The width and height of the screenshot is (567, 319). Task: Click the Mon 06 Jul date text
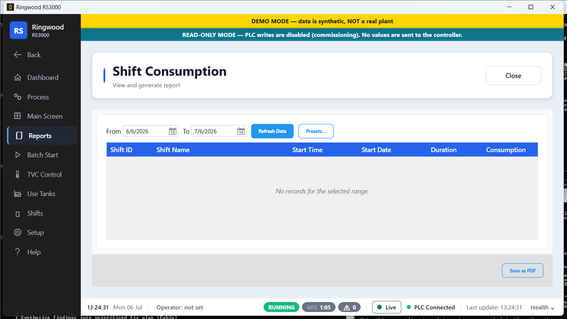click(128, 307)
